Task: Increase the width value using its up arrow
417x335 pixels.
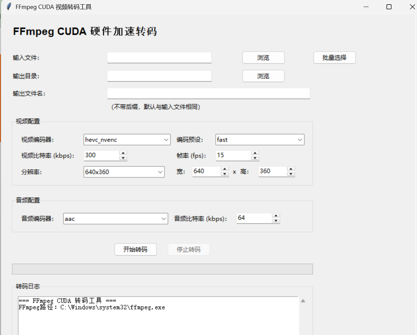Action: pyautogui.click(x=225, y=169)
